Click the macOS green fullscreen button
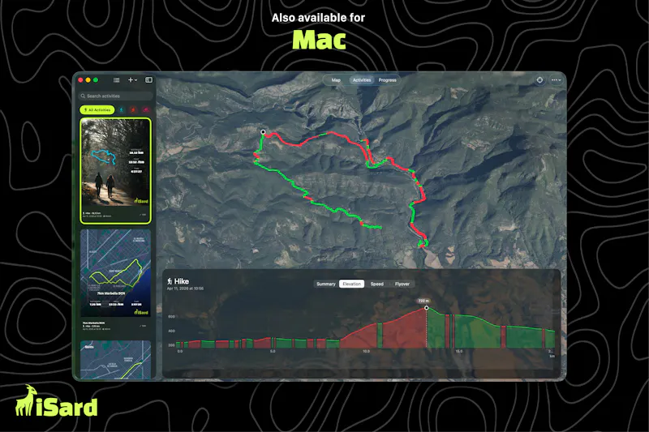Image resolution: width=649 pixels, height=432 pixels. tap(96, 79)
